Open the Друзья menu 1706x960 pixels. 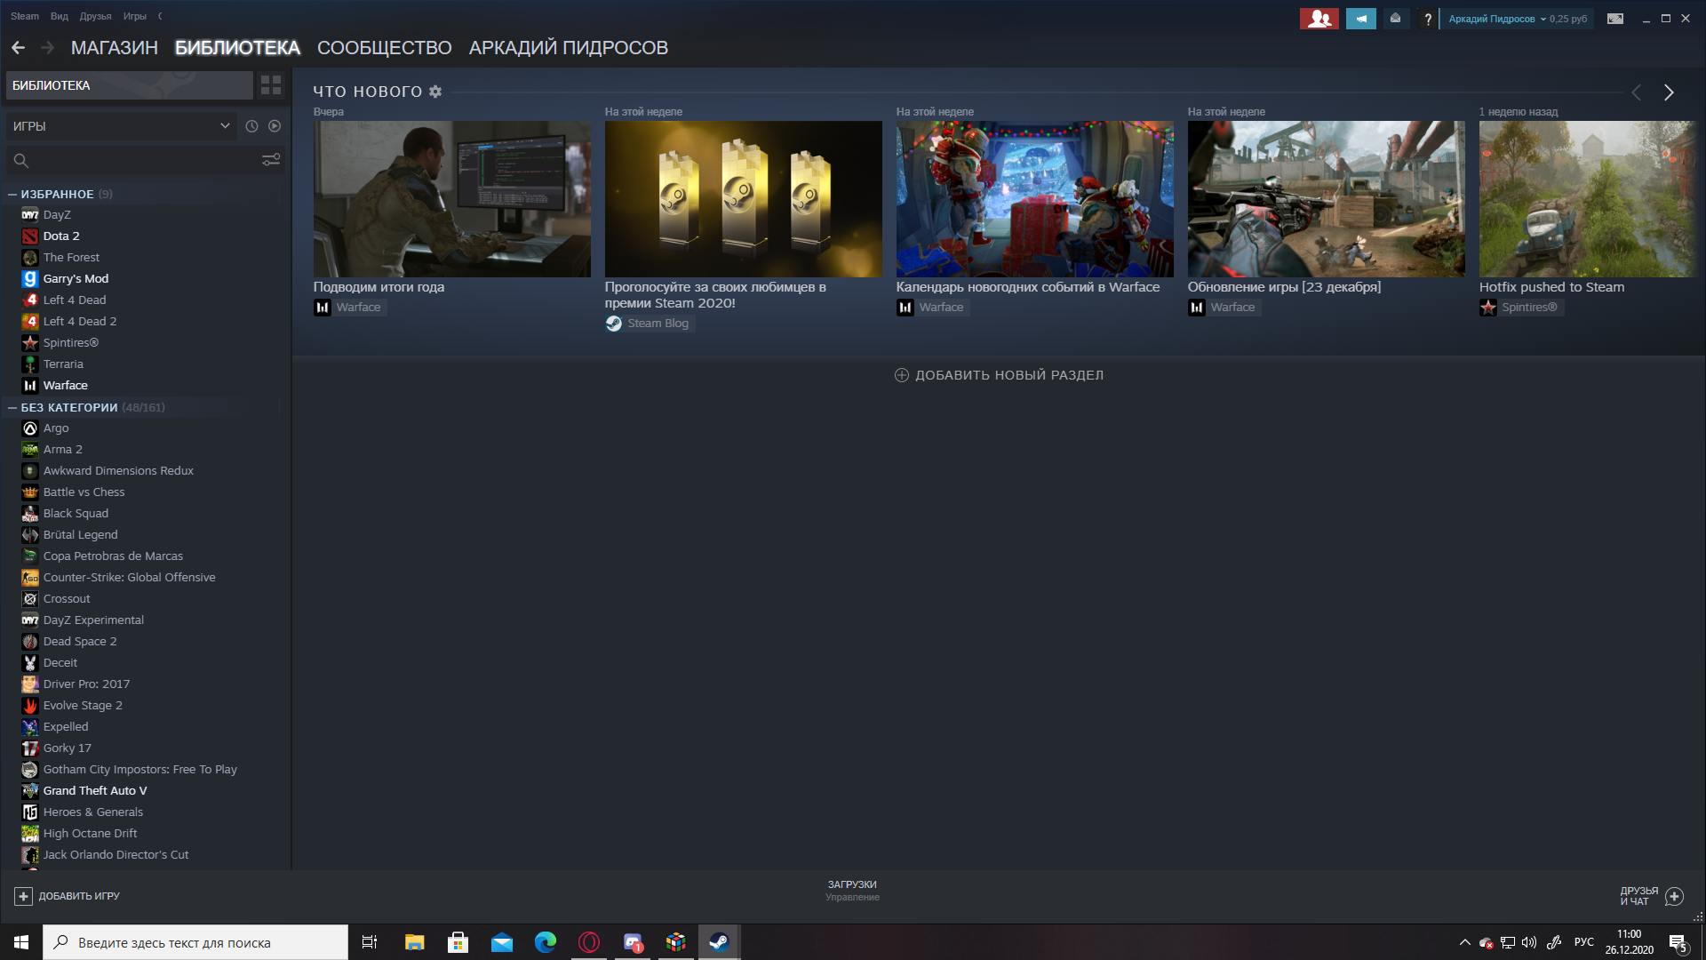(95, 16)
